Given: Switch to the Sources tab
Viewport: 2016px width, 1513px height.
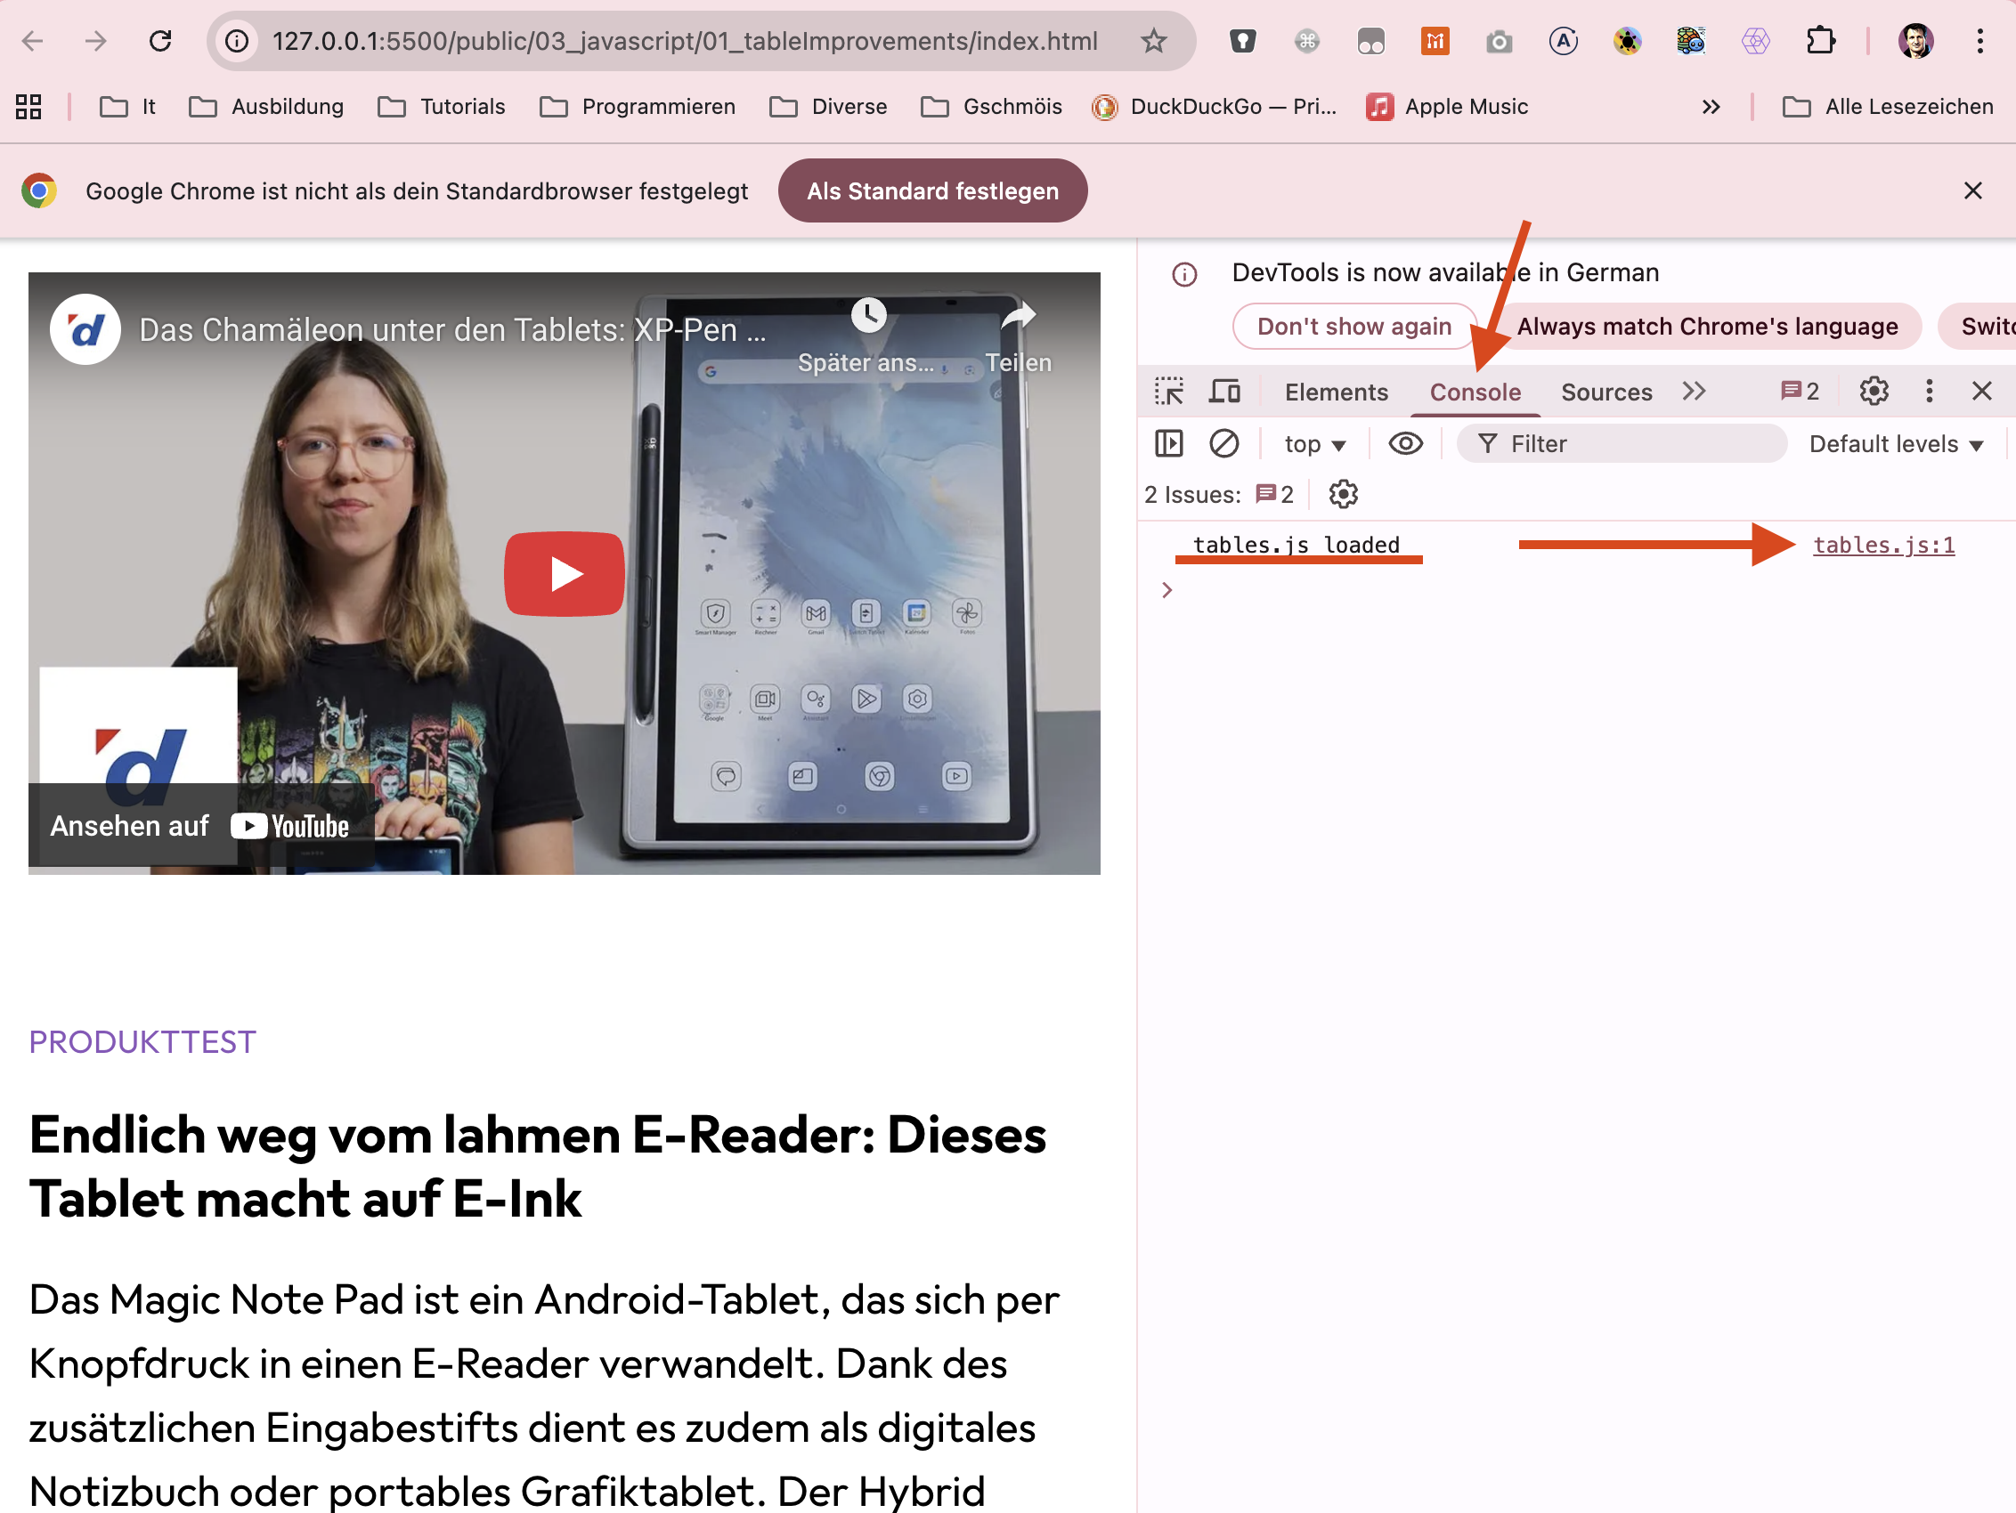Looking at the screenshot, I should point(1605,392).
